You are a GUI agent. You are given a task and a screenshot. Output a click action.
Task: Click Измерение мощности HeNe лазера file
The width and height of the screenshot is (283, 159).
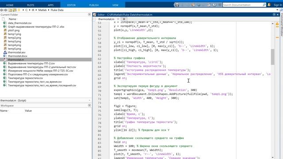pyautogui.click(x=40, y=71)
